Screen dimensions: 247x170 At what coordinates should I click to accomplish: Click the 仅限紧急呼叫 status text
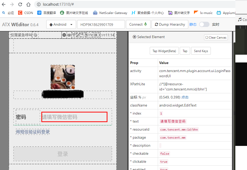click(x=21, y=35)
